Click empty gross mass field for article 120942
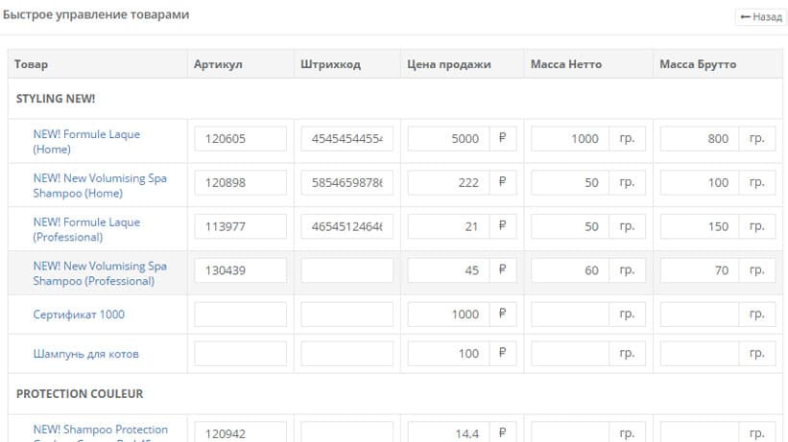Viewport: 788px width, 442px height. pyautogui.click(x=700, y=432)
